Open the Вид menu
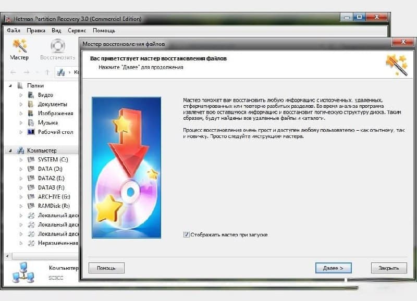 56,31
